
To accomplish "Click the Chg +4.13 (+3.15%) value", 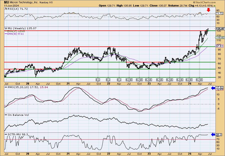I will [201, 5].
